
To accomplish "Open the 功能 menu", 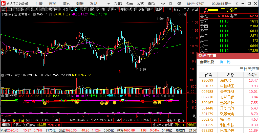I will [118, 4].
